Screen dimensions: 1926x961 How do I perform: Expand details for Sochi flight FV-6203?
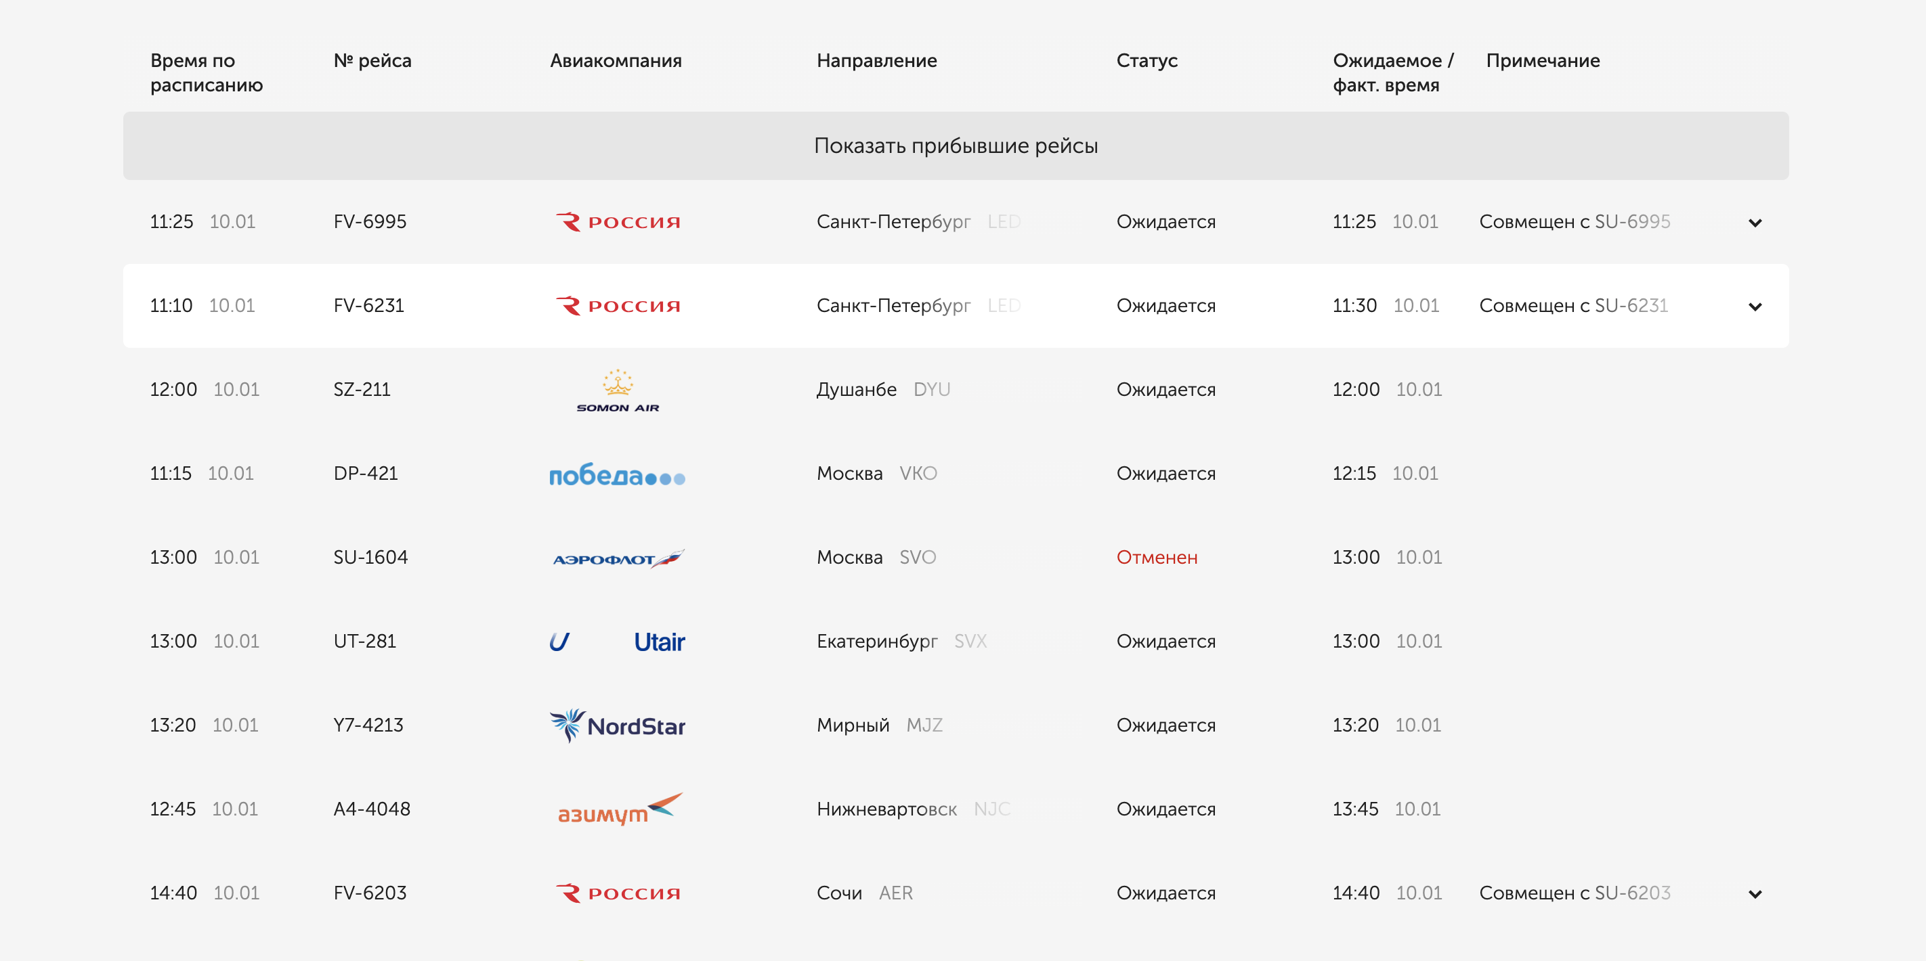pos(1755,894)
